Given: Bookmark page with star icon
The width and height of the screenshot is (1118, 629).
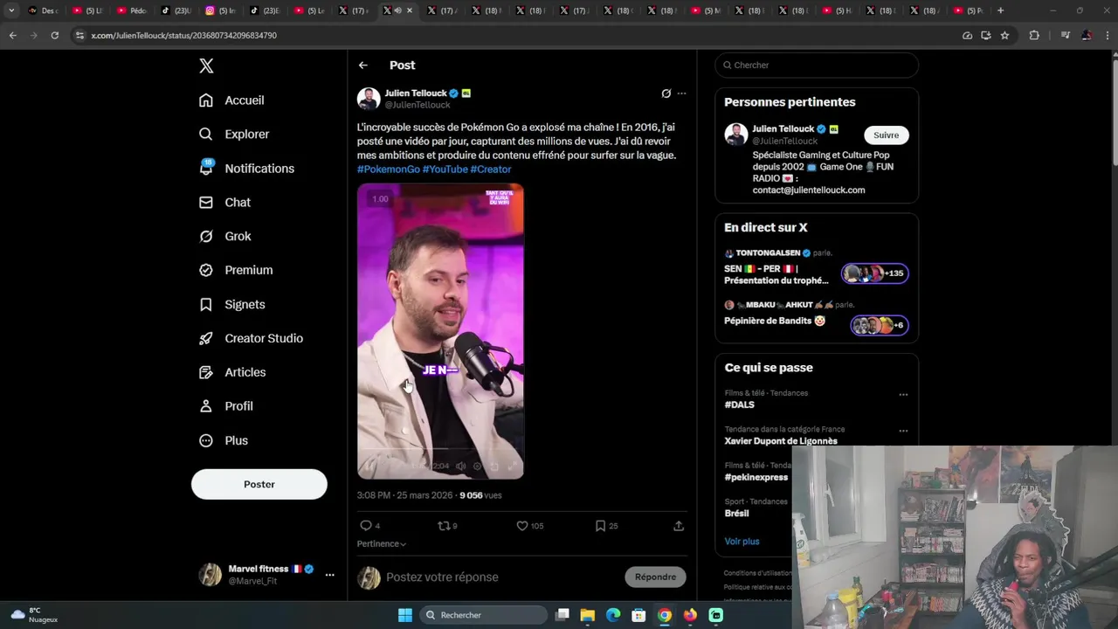Looking at the screenshot, I should coord(1005,36).
